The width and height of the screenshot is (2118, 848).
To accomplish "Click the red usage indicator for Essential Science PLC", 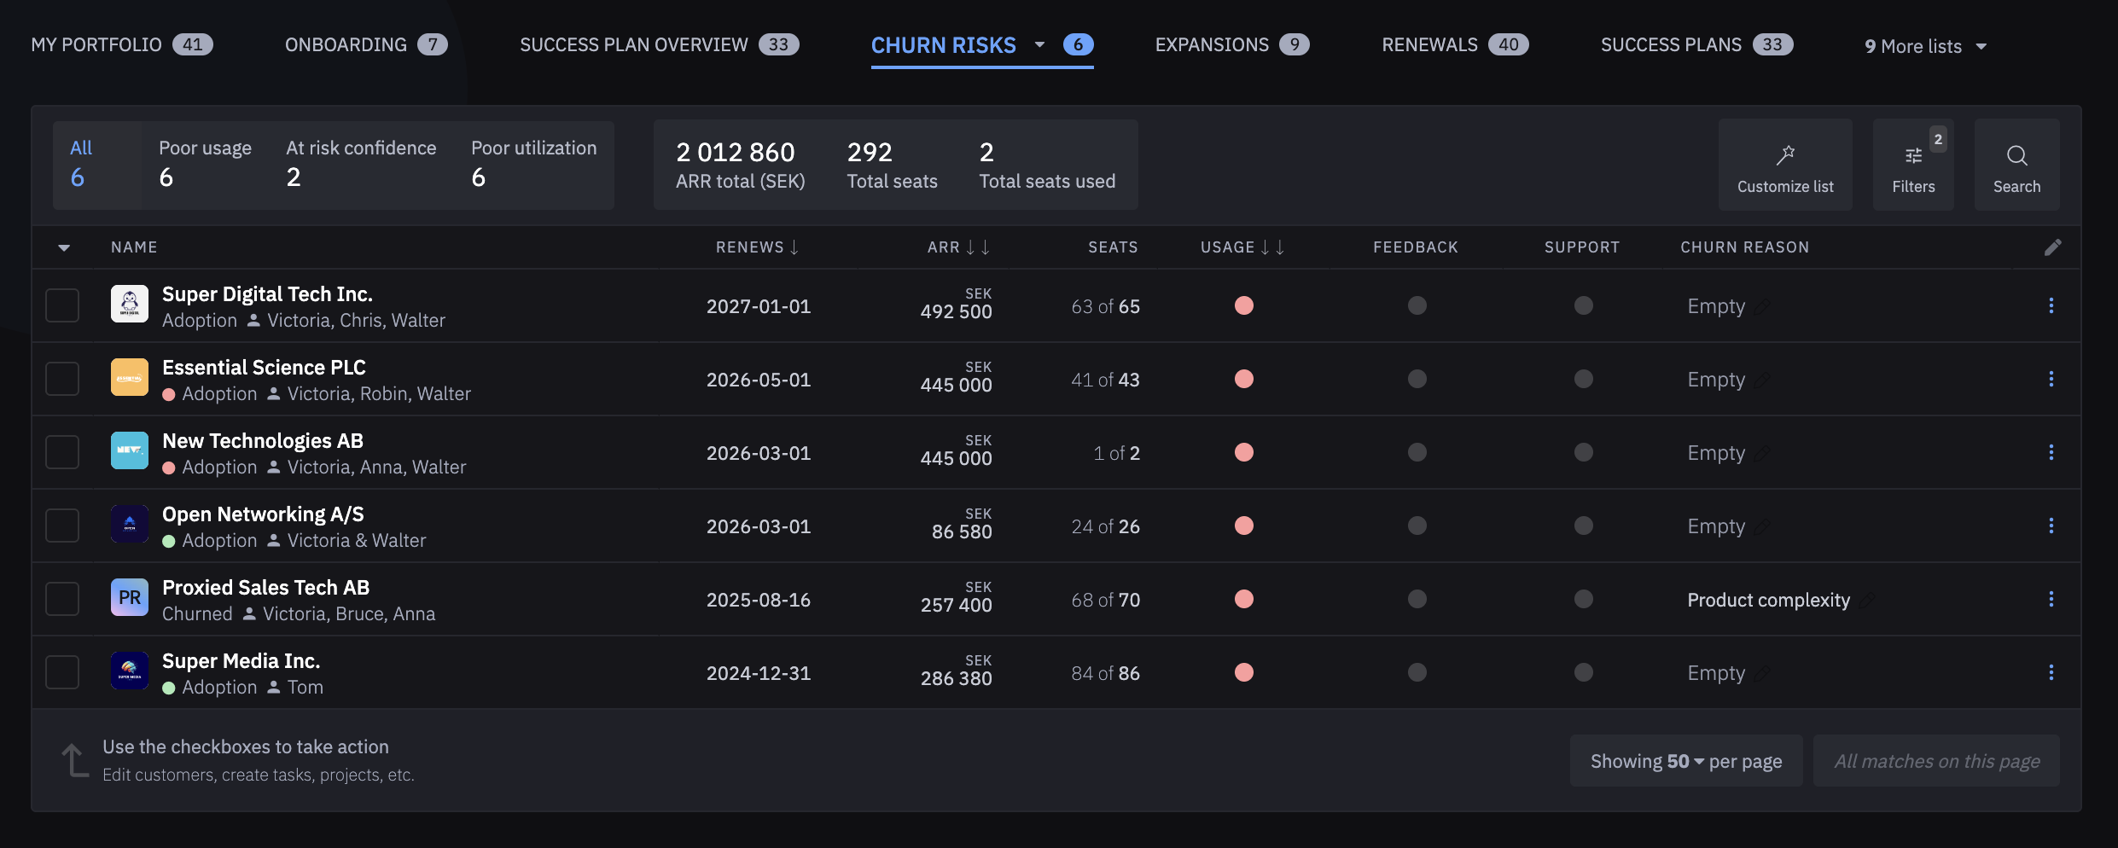I will tap(1243, 379).
